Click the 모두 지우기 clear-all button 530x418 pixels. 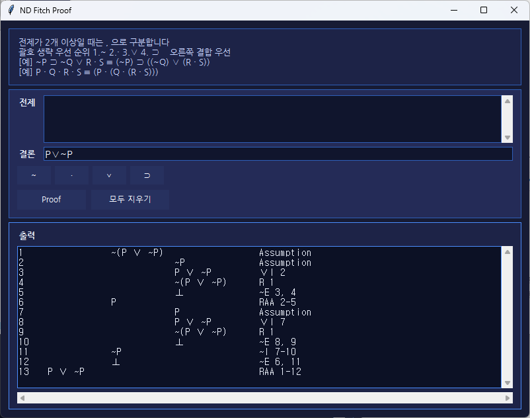(130, 200)
